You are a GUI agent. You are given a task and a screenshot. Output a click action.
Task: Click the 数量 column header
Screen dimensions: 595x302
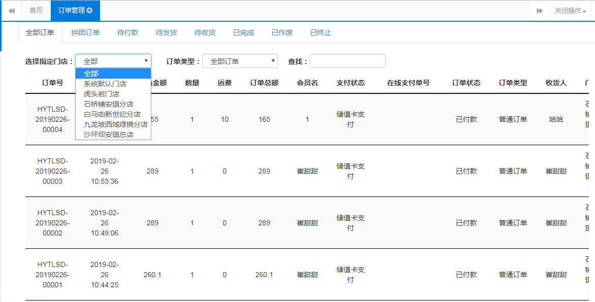[192, 83]
